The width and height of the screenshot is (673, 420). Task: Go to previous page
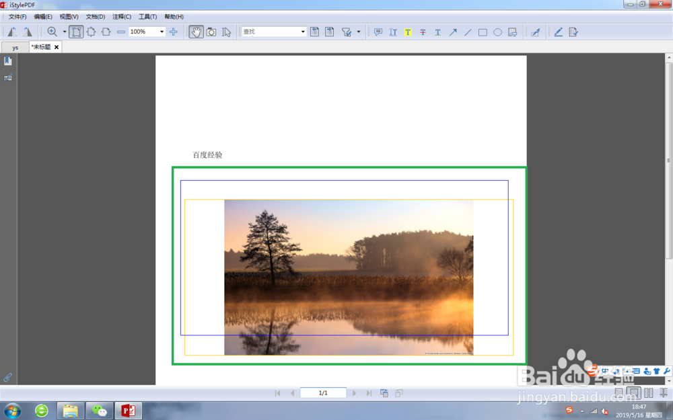coord(292,393)
